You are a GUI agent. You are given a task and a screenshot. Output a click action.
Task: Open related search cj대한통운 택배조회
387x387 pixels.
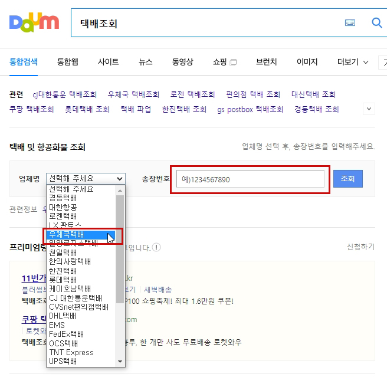pyautogui.click(x=65, y=94)
